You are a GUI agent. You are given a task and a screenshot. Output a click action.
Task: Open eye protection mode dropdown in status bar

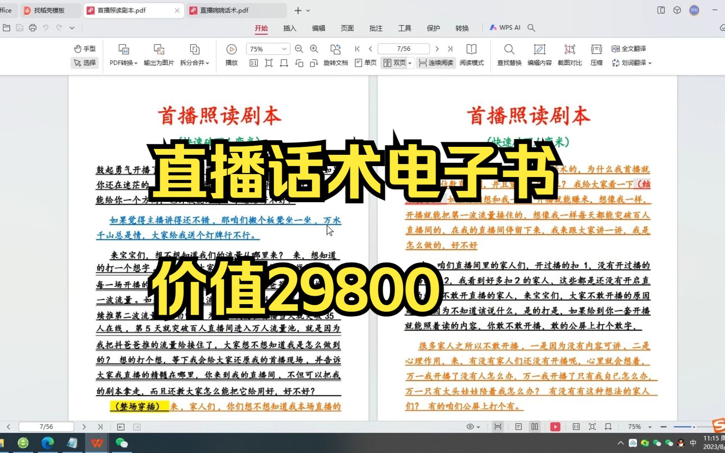click(473, 427)
